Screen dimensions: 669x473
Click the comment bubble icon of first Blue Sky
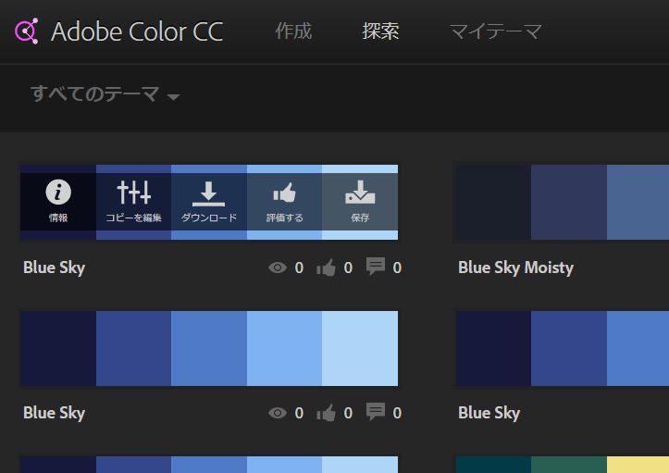[x=376, y=268]
